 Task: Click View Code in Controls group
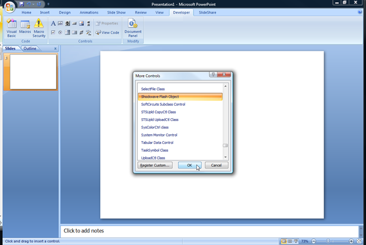coord(108,33)
